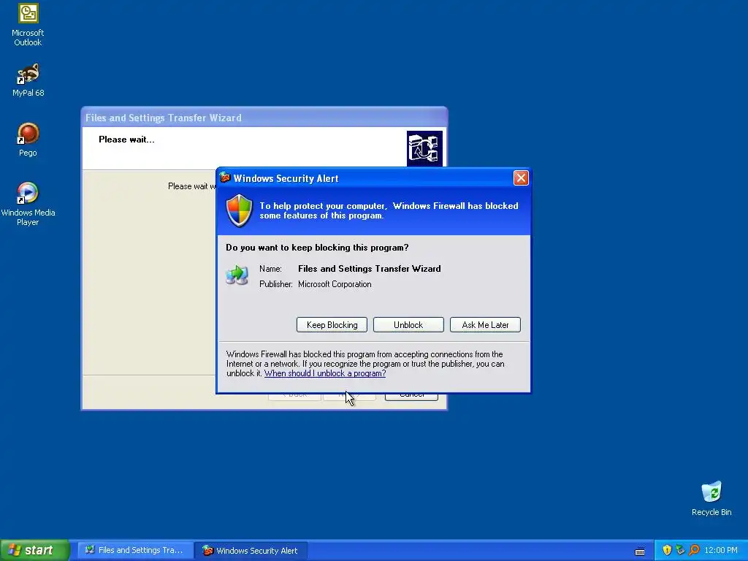Click the 12:00 PM system clock
The image size is (748, 561).
(x=721, y=550)
